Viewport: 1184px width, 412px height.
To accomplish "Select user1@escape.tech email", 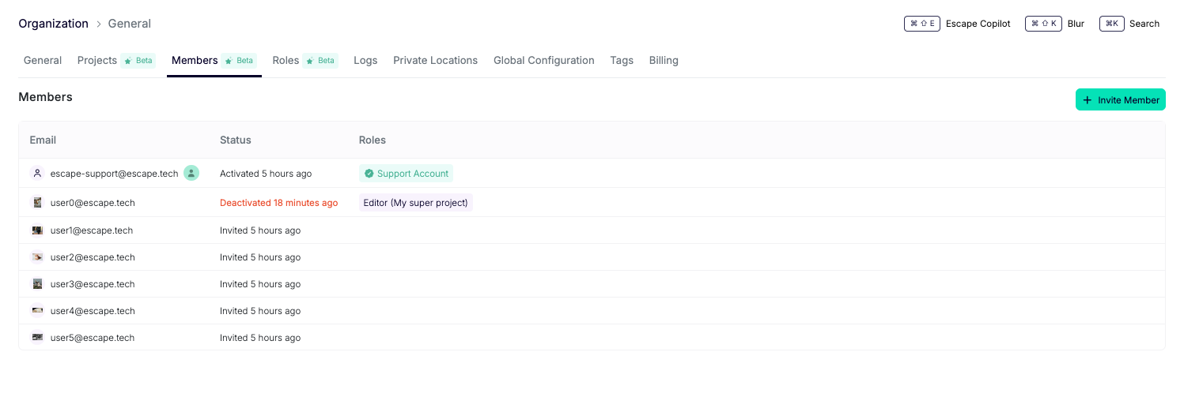I will click(x=92, y=230).
